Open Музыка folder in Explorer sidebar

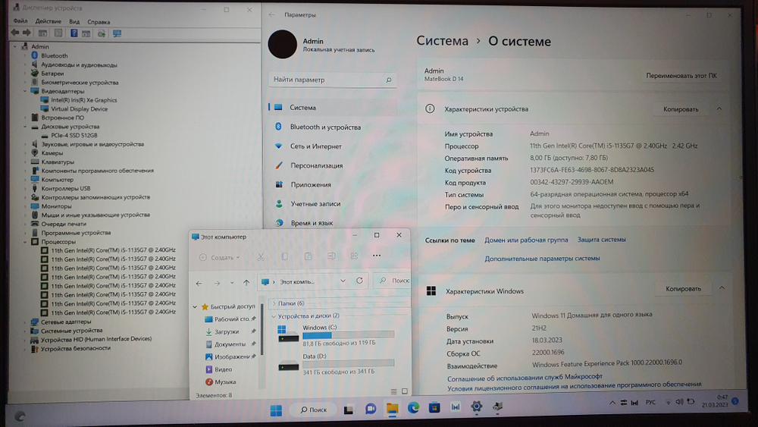click(221, 382)
